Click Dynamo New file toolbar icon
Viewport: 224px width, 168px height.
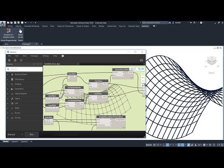(9, 60)
